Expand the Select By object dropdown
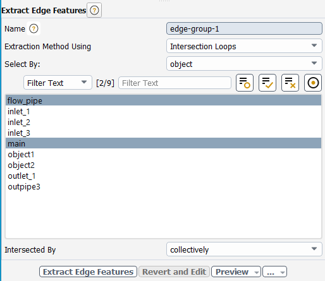Viewport: 325px width, 281px height. point(244,64)
